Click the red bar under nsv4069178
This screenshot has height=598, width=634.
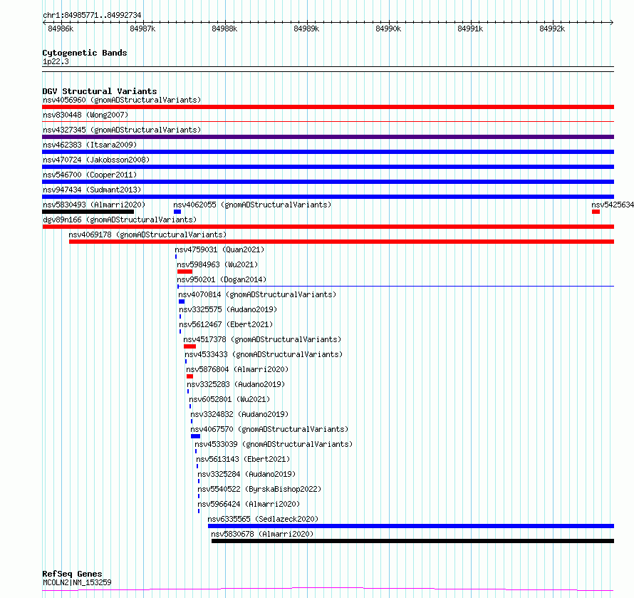[342, 242]
